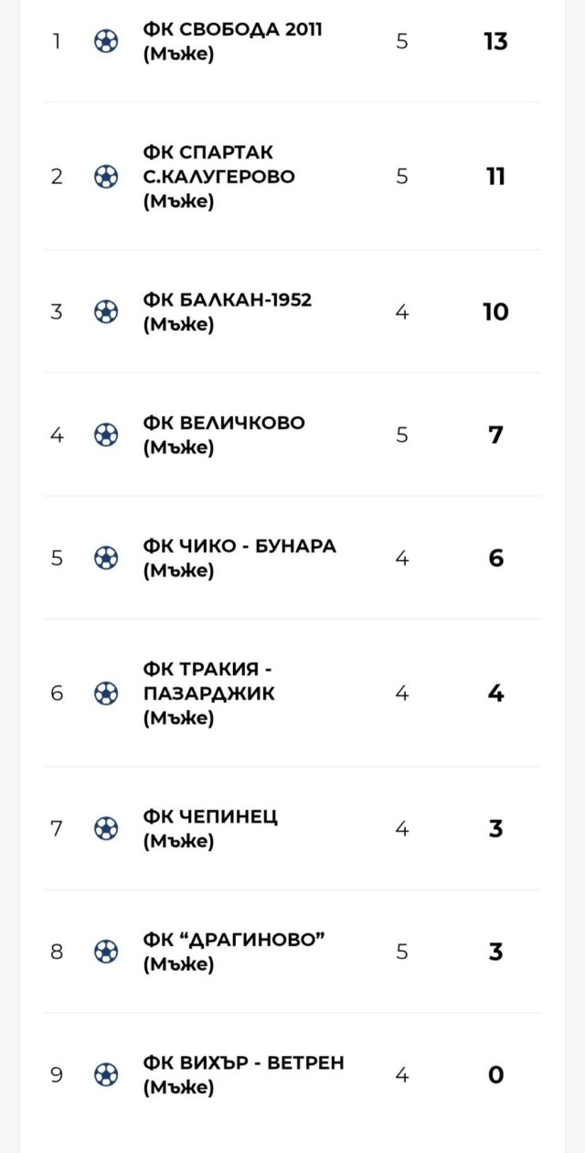Click the ФК СПАРТАК С.КАЛУГЕРОВО soccer ball icon
Viewport: 585px width, 1153px height.
click(x=106, y=176)
